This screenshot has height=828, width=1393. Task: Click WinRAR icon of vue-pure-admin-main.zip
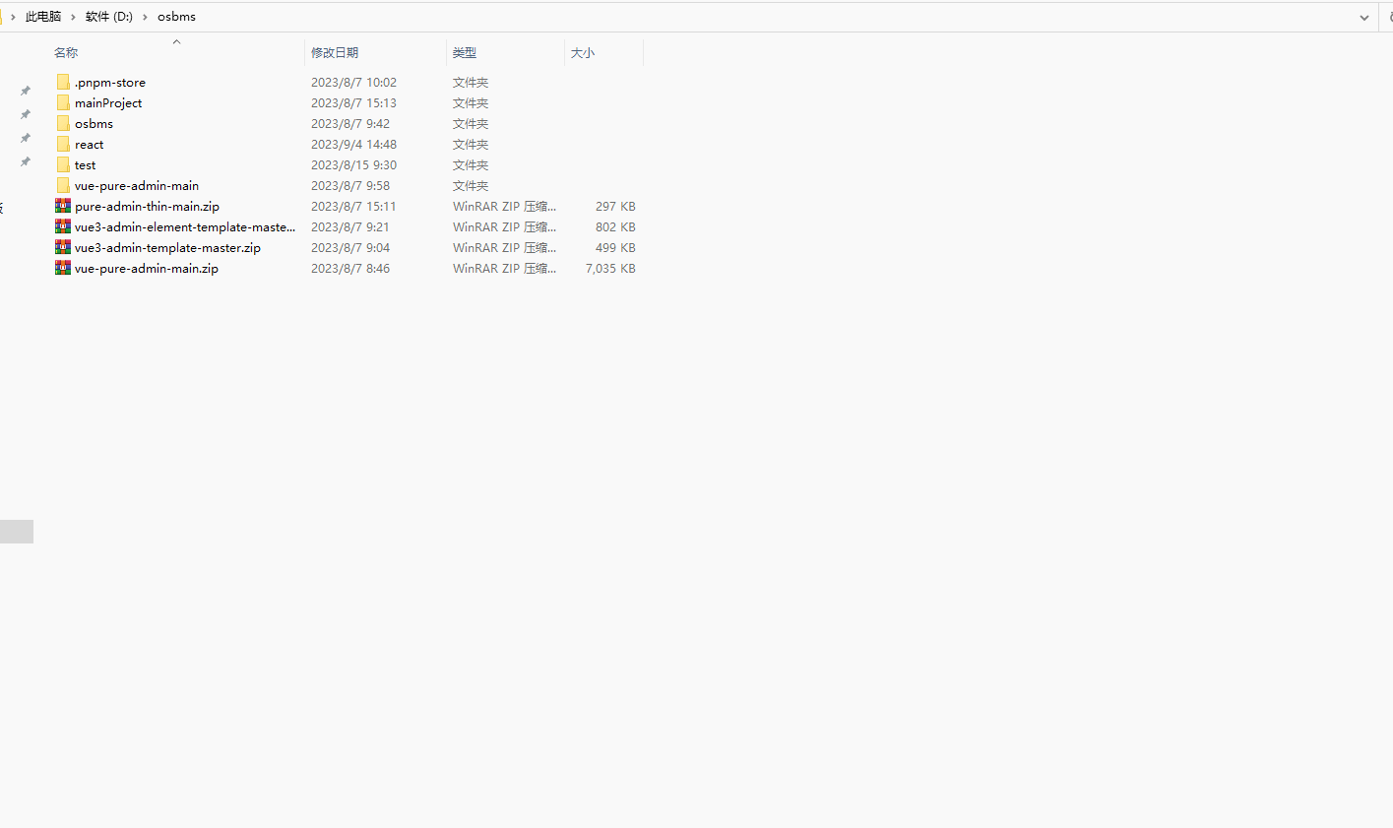pos(63,268)
